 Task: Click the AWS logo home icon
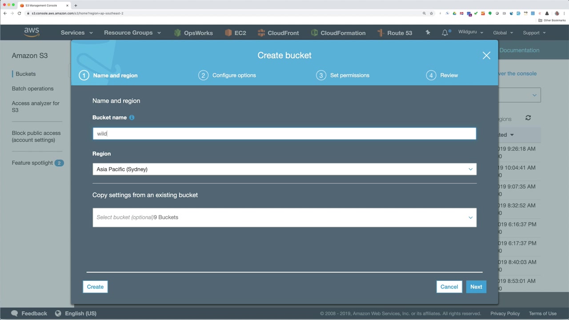[32, 32]
